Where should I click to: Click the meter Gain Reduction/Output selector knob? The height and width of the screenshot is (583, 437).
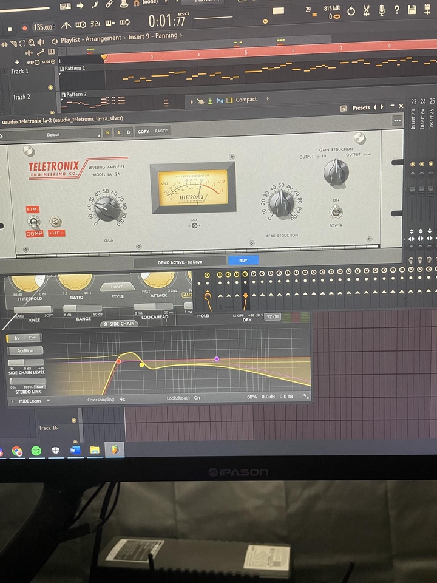(336, 172)
